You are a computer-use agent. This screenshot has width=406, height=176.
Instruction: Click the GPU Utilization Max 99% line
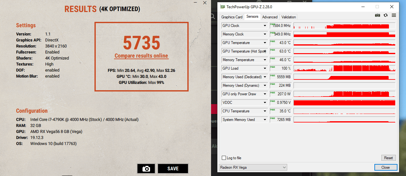click(x=141, y=83)
